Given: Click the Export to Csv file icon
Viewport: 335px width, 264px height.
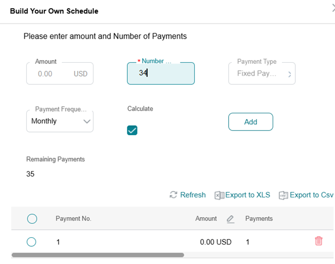Looking at the screenshot, I should click(283, 195).
